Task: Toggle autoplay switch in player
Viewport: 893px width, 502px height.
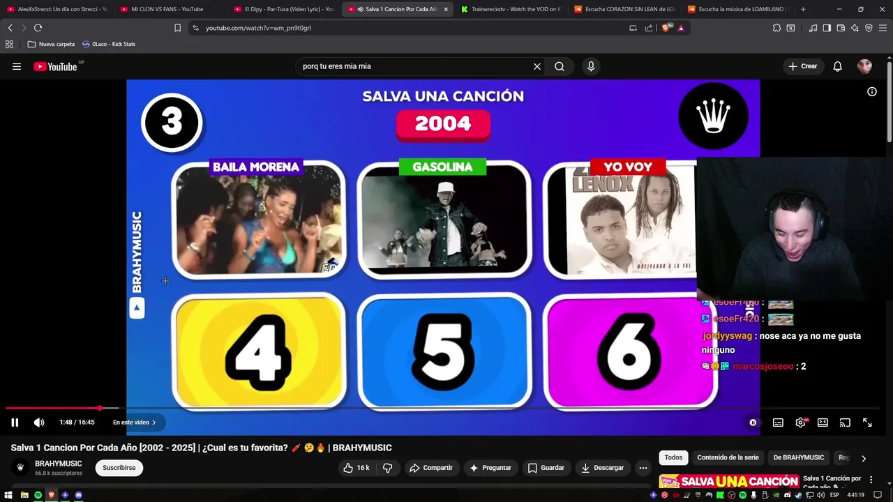Action: click(x=752, y=423)
